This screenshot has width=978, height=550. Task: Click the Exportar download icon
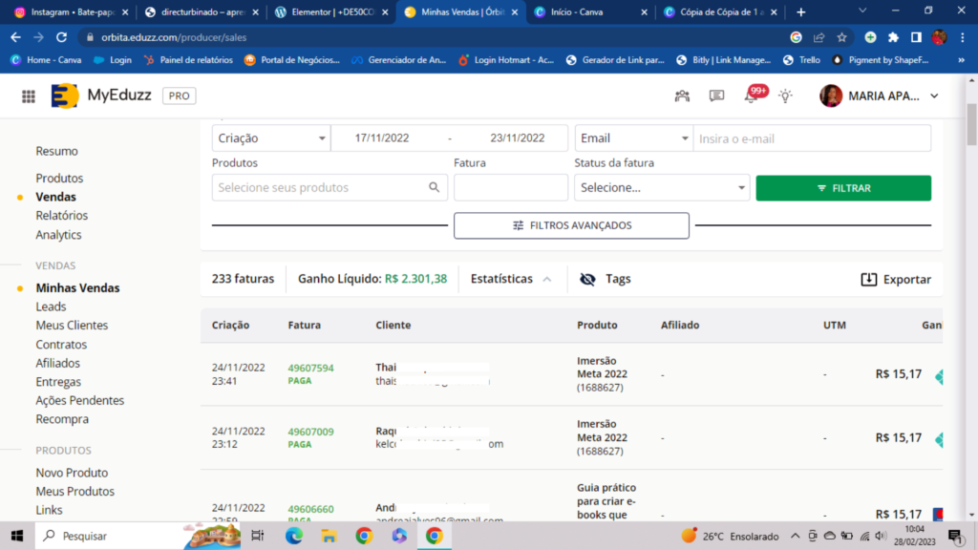pos(868,279)
